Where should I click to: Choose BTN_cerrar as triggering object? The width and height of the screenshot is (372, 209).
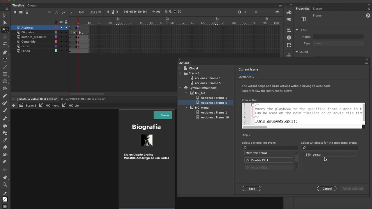click(x=330, y=155)
